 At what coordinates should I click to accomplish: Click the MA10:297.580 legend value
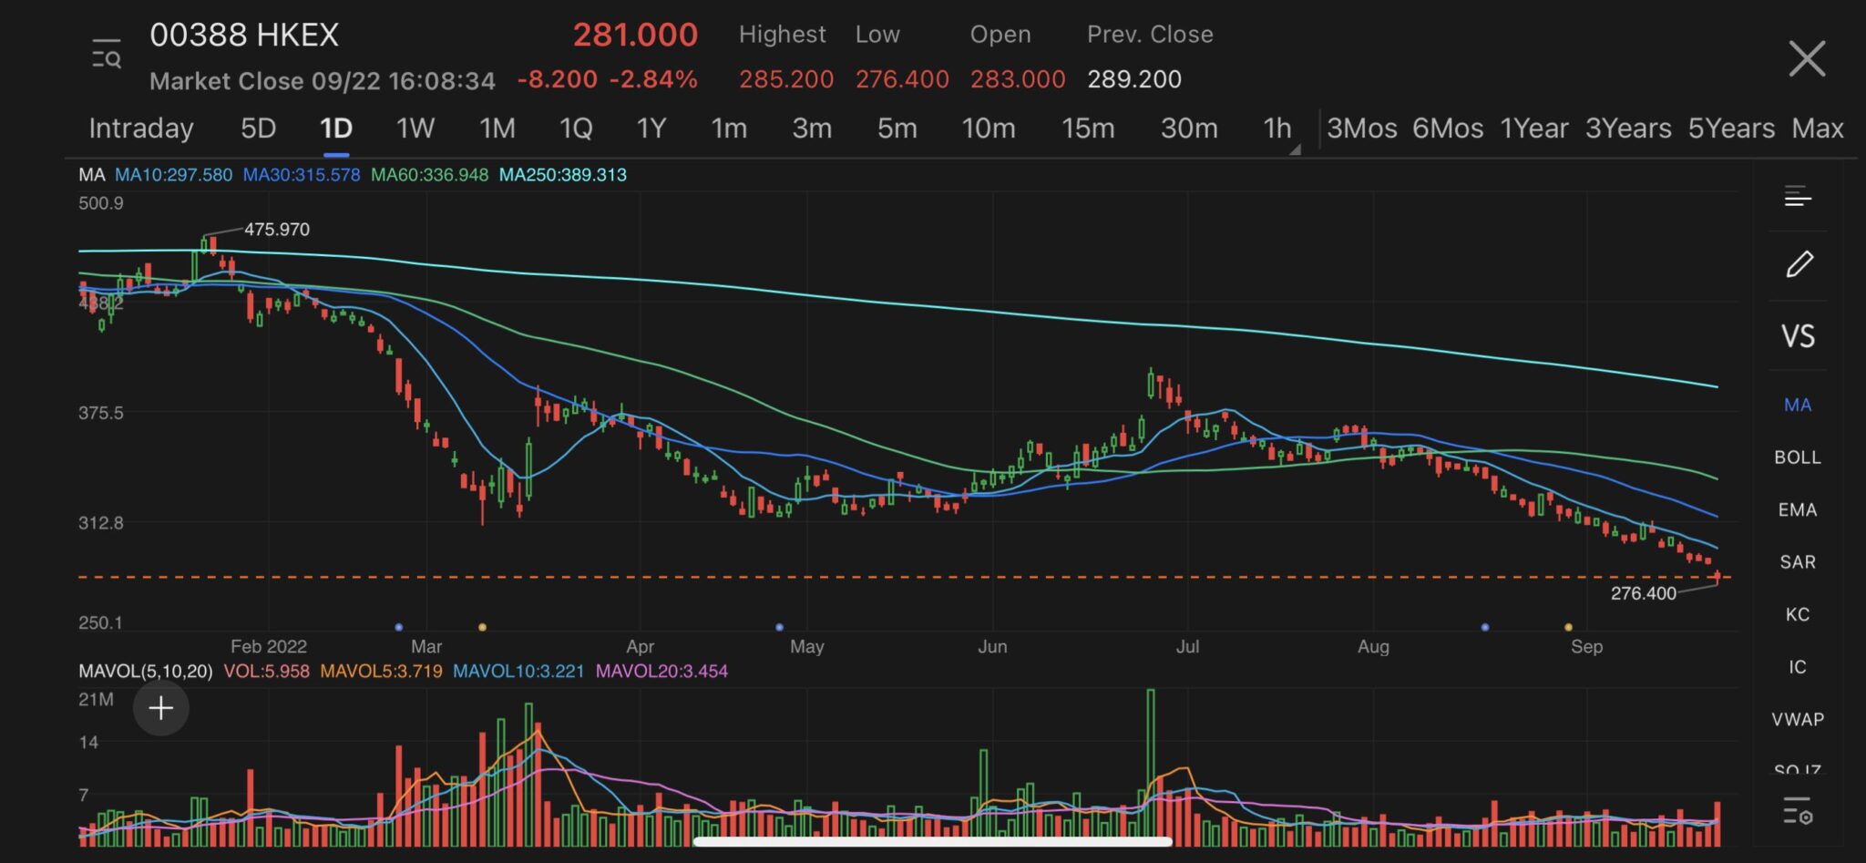(x=173, y=175)
